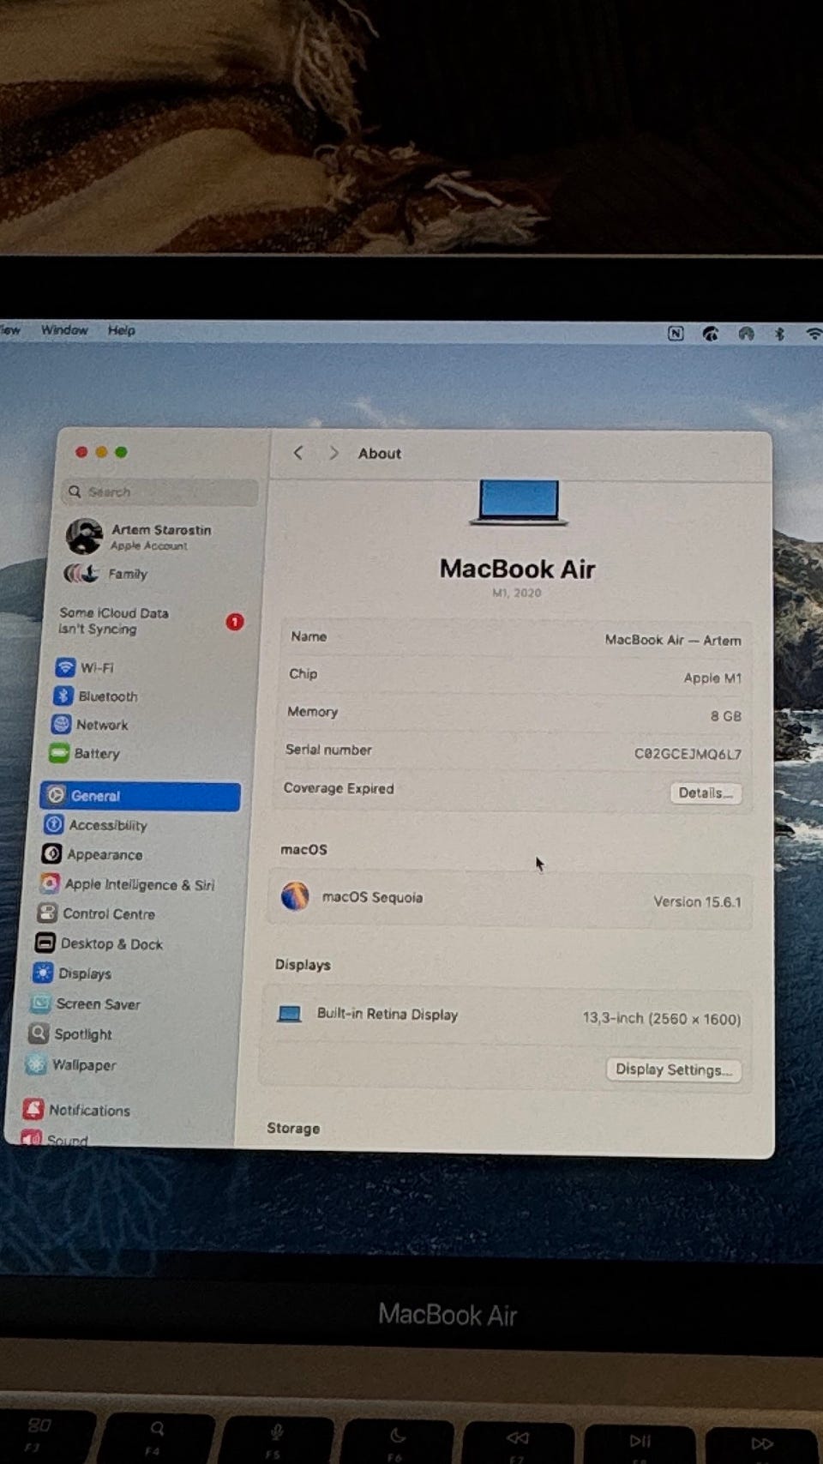Click the Built-in Retina Display icon
The width and height of the screenshot is (823, 1464).
pos(290,1014)
